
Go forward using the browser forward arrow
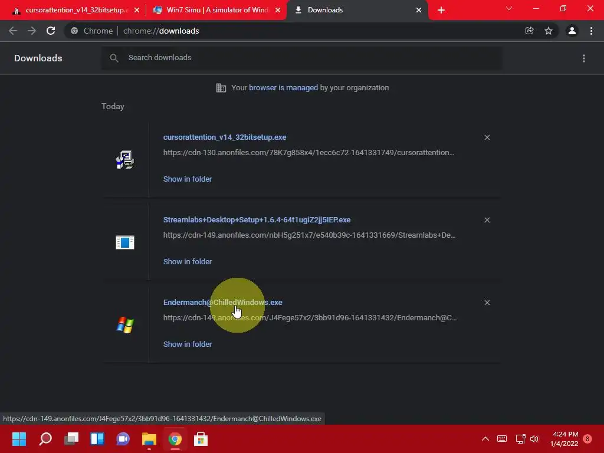pyautogui.click(x=32, y=31)
